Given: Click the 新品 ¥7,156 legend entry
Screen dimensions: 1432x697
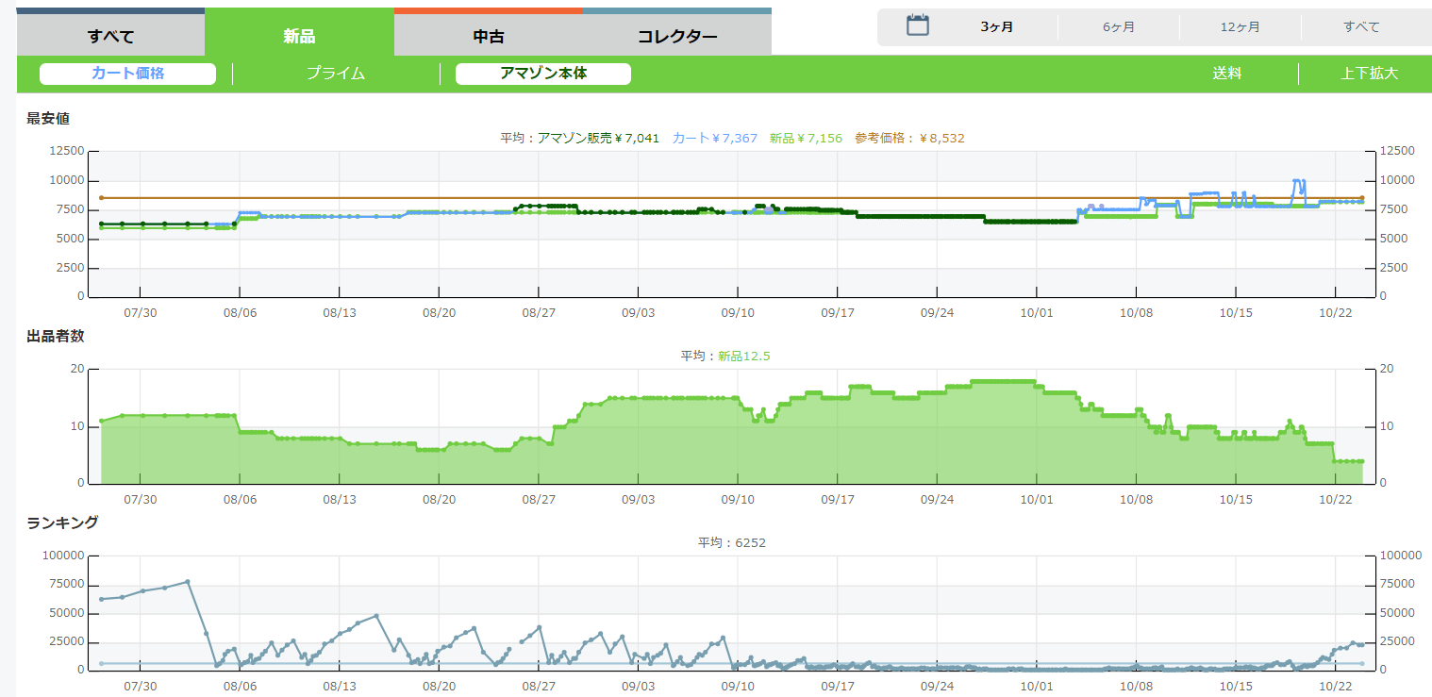Looking at the screenshot, I should pyautogui.click(x=805, y=139).
